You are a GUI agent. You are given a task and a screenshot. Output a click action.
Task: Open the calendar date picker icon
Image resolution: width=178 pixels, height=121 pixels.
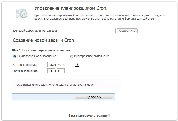[77, 64]
